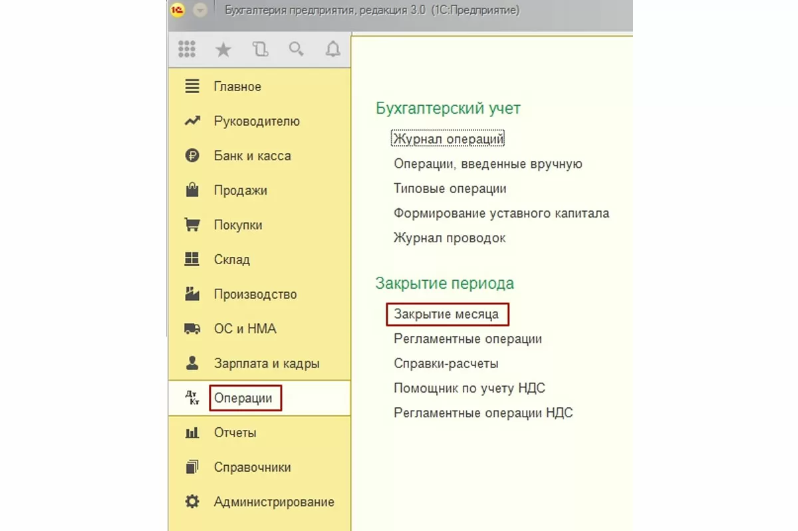Open Регламентные операции link

[x=467, y=339]
